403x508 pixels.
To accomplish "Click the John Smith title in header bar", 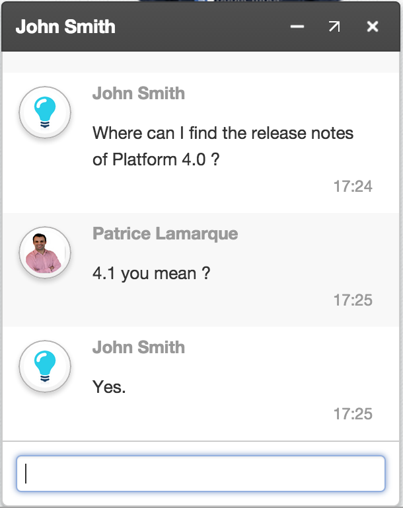I will pos(65,26).
